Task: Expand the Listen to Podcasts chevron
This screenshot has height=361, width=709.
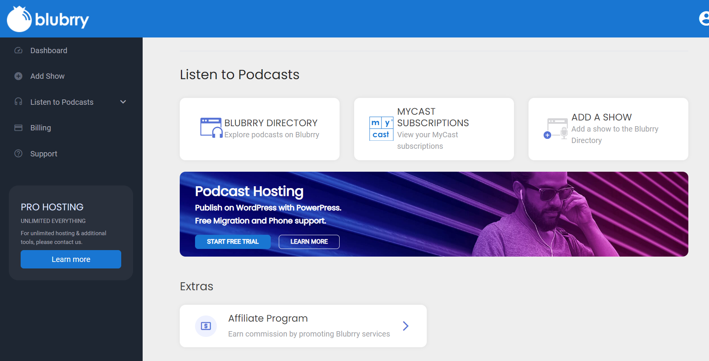Action: (123, 102)
